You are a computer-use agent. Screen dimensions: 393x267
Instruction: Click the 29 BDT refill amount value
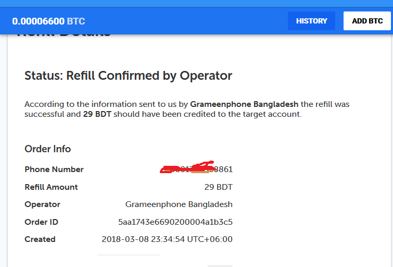[x=218, y=187]
